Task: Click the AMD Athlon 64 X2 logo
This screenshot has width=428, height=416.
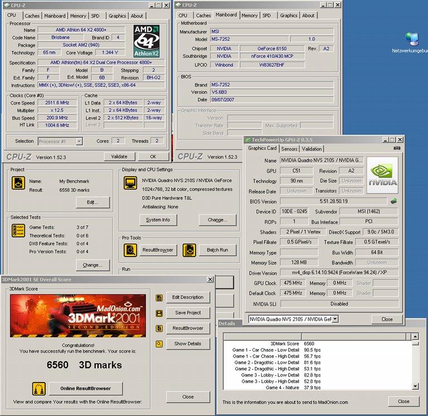Action: pyautogui.click(x=147, y=41)
